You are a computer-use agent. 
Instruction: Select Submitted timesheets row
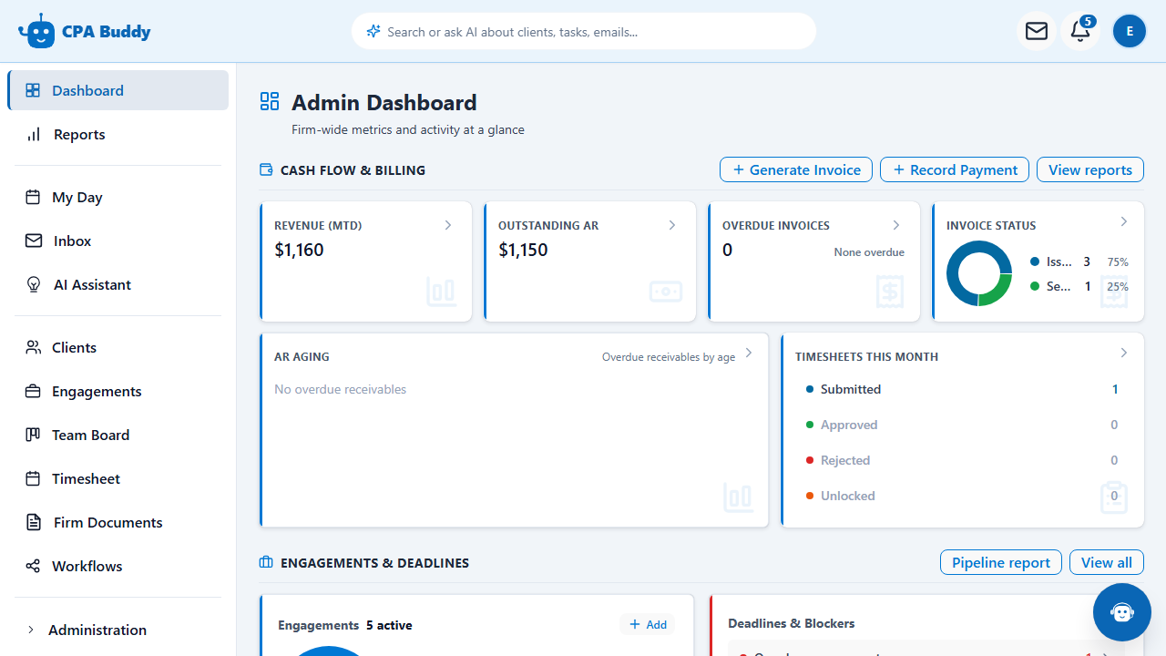pyautogui.click(x=962, y=389)
